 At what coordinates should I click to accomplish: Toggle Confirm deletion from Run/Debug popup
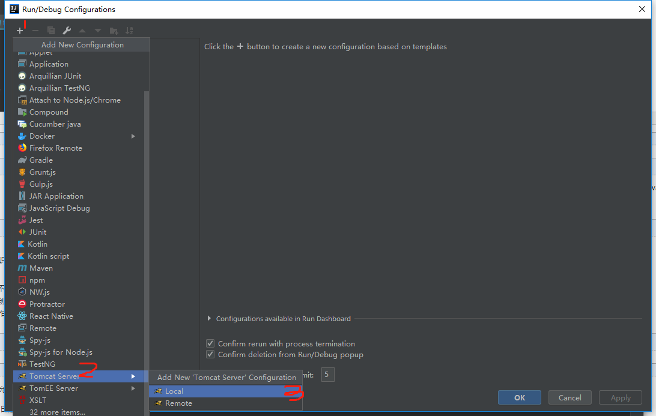pos(210,355)
